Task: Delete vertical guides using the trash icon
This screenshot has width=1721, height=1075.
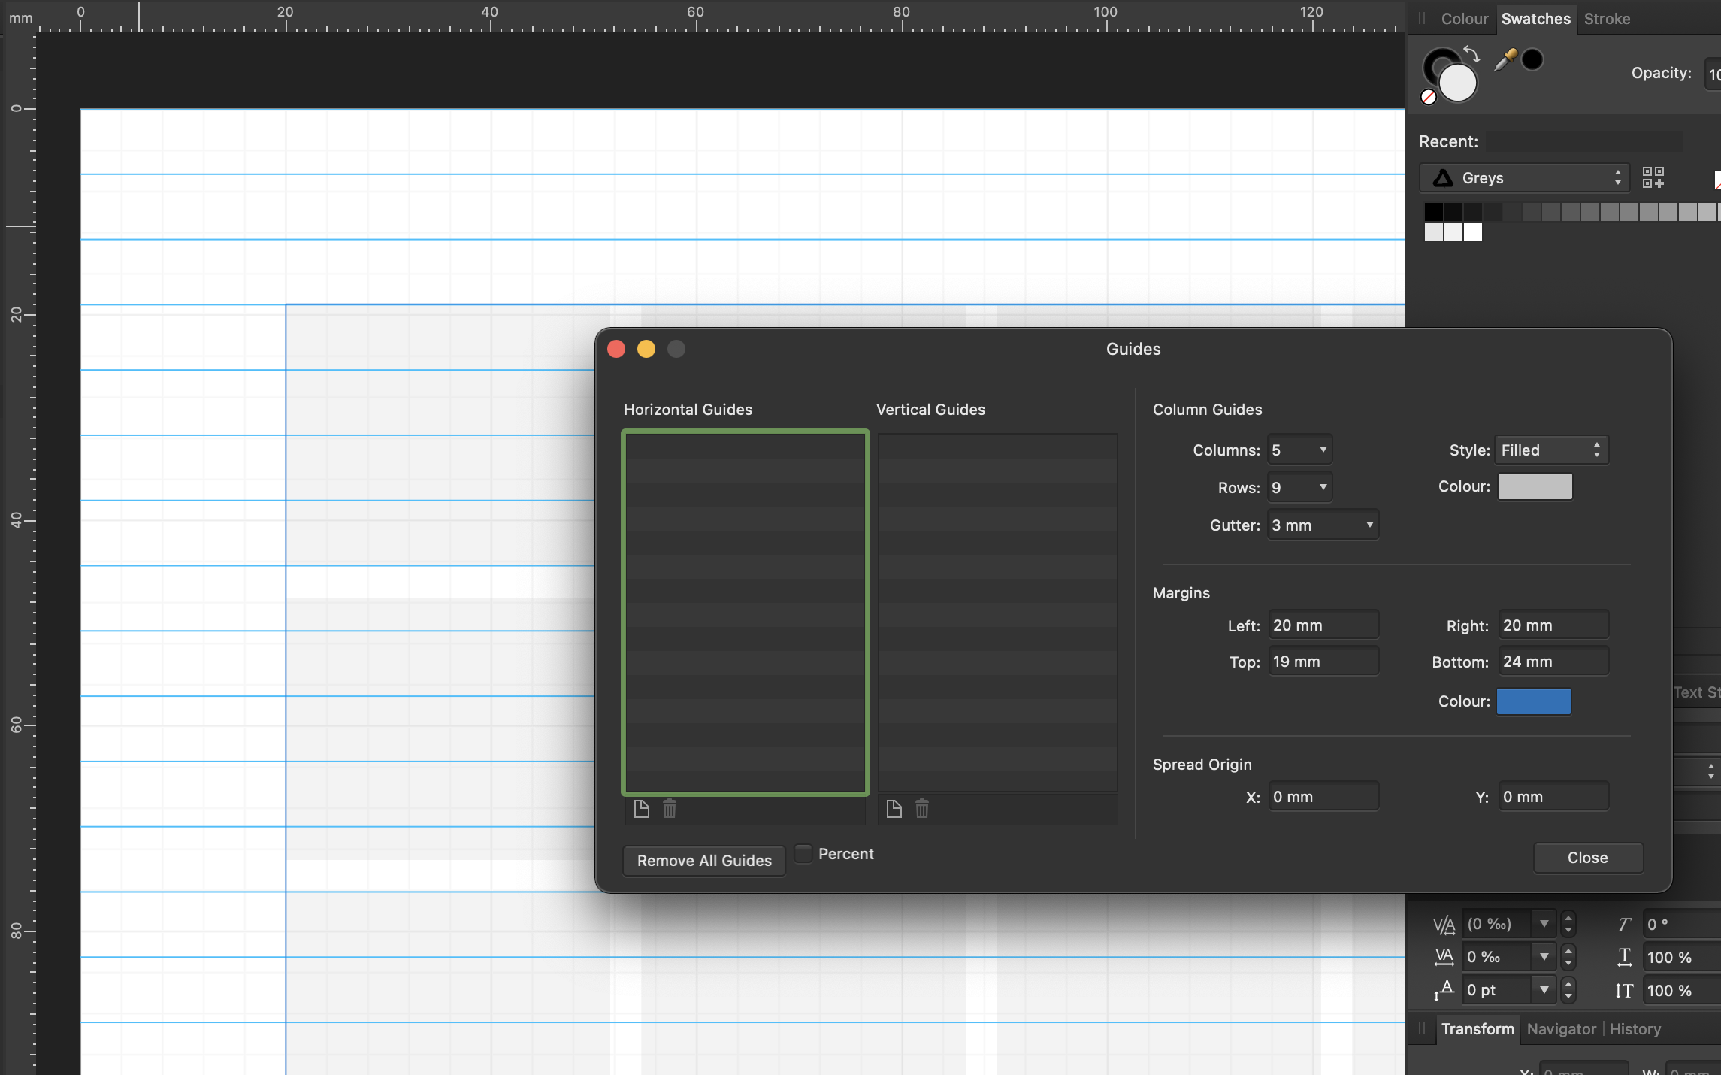Action: (921, 809)
